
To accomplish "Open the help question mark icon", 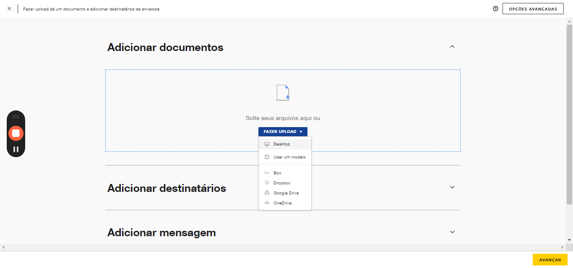I will 495,9.
